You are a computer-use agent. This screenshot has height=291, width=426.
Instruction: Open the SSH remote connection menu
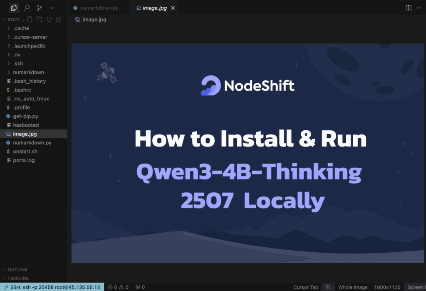52,287
